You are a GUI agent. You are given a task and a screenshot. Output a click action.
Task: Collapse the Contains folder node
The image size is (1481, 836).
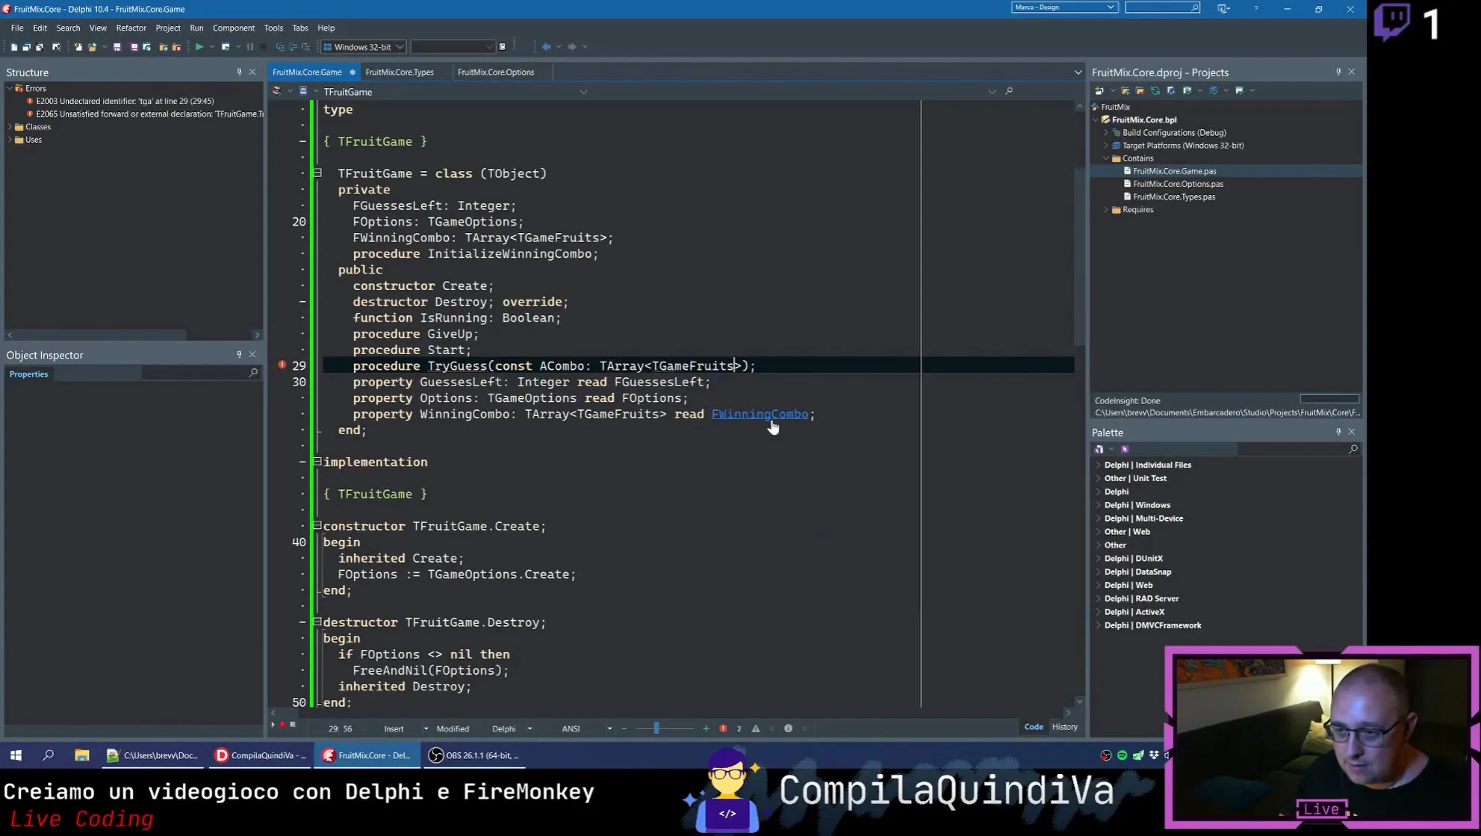coord(1106,158)
